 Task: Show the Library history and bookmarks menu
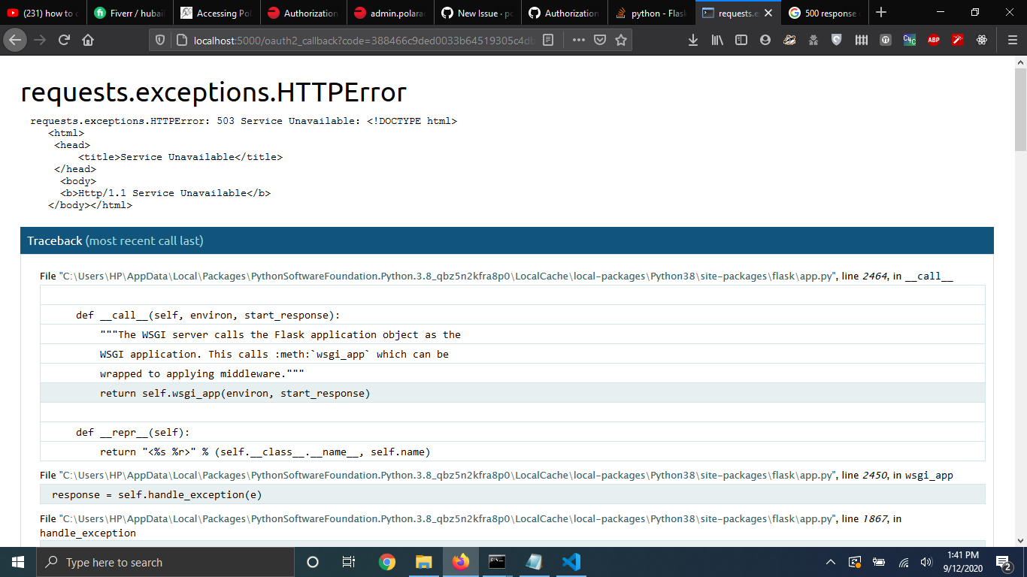coord(717,41)
